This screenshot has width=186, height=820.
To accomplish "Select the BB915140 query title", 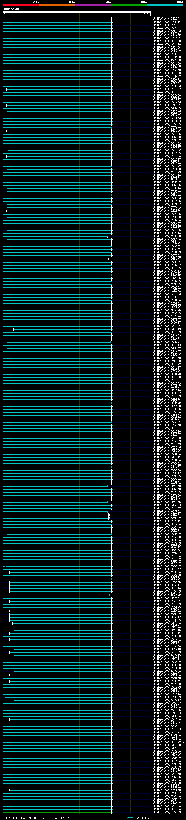I will pyautogui.click(x=11, y=10).
